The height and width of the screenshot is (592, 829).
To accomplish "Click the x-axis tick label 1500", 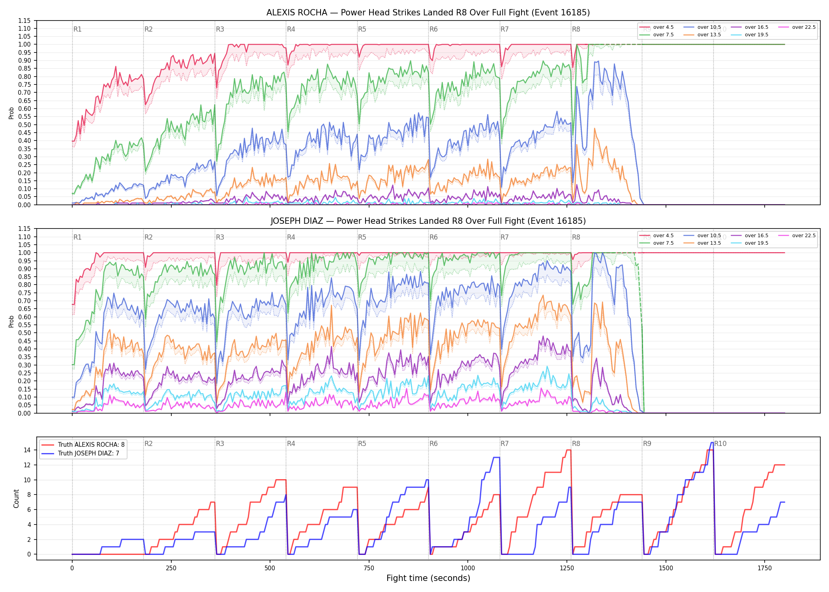I will [x=666, y=568].
